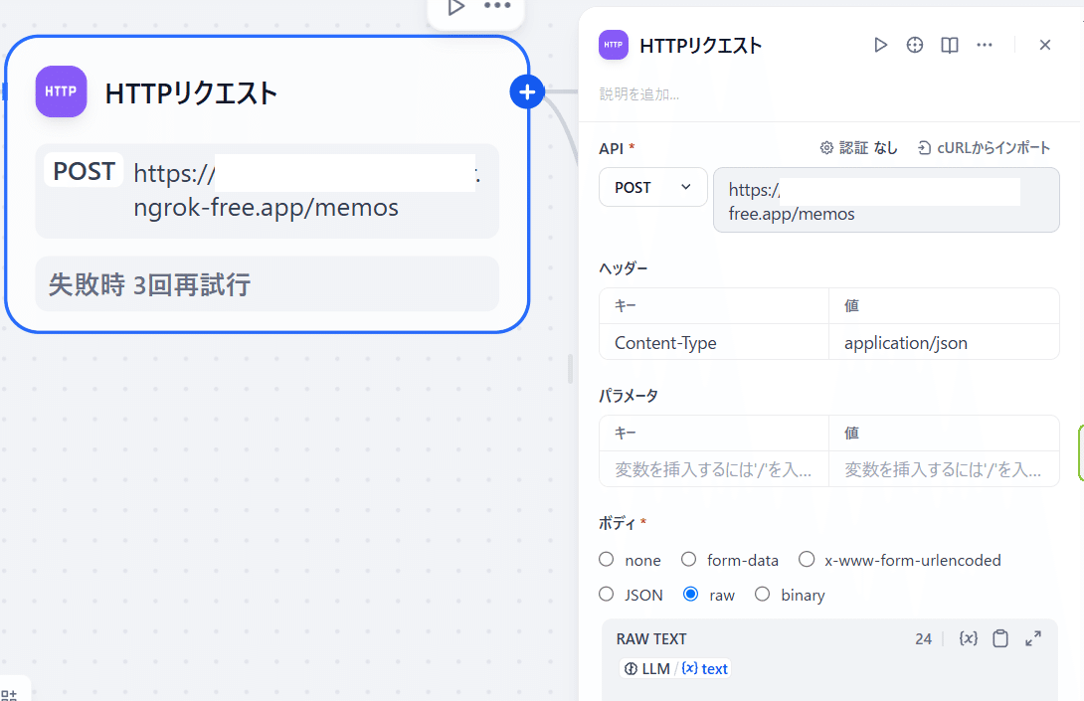1084x701 pixels.
Task: Click the crosshair checklist icon in panel header
Action: pyautogui.click(x=914, y=45)
